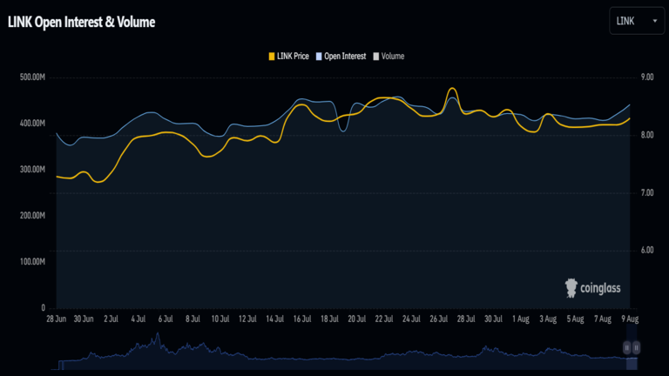Click the 7 Aug date label

tap(603, 319)
